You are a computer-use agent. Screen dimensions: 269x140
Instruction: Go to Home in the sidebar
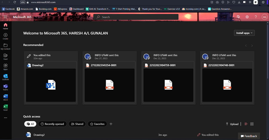point(5,26)
